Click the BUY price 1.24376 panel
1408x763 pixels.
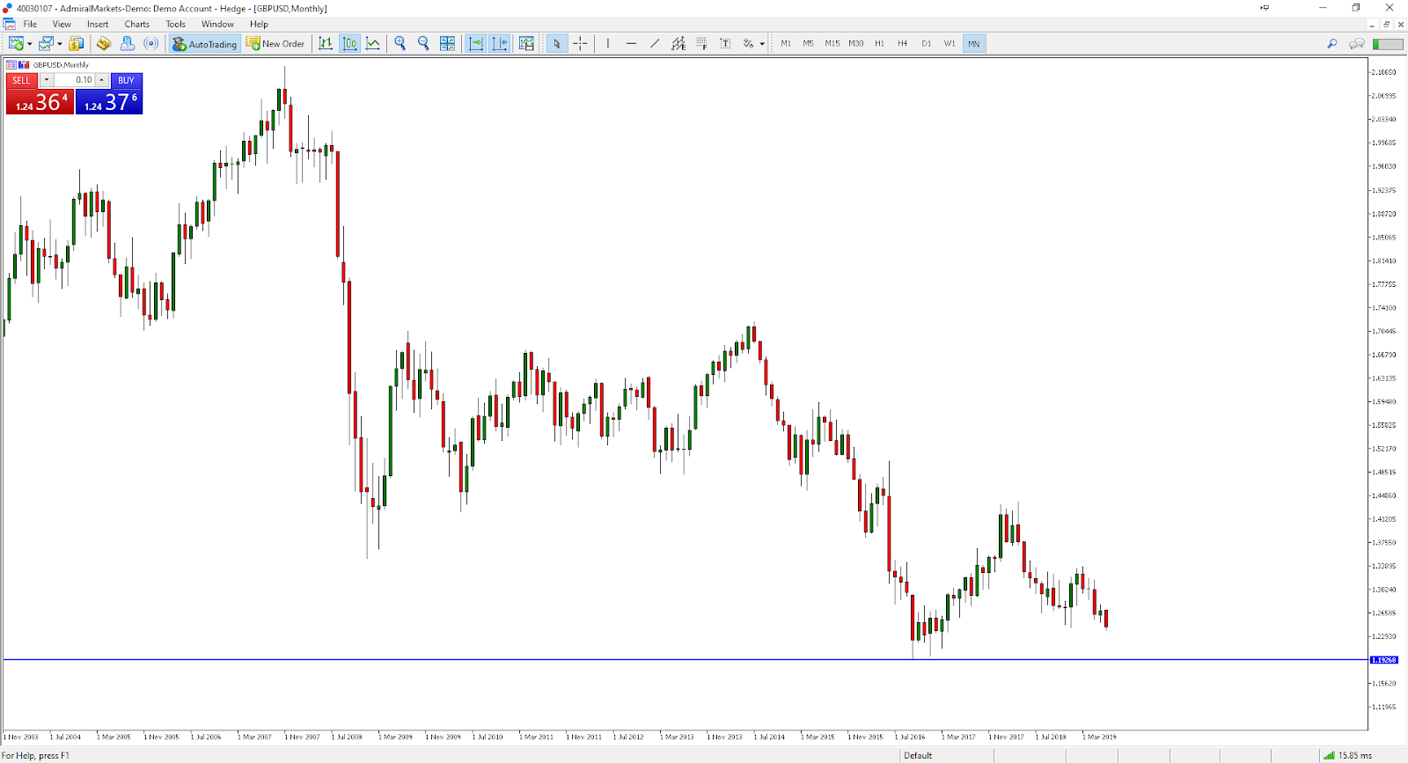click(109, 102)
